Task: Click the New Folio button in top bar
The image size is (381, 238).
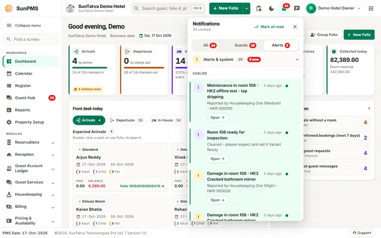Action: tap(226, 8)
